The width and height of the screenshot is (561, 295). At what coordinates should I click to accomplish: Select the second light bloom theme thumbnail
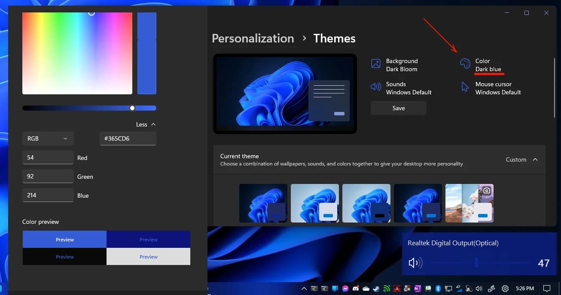(315, 203)
